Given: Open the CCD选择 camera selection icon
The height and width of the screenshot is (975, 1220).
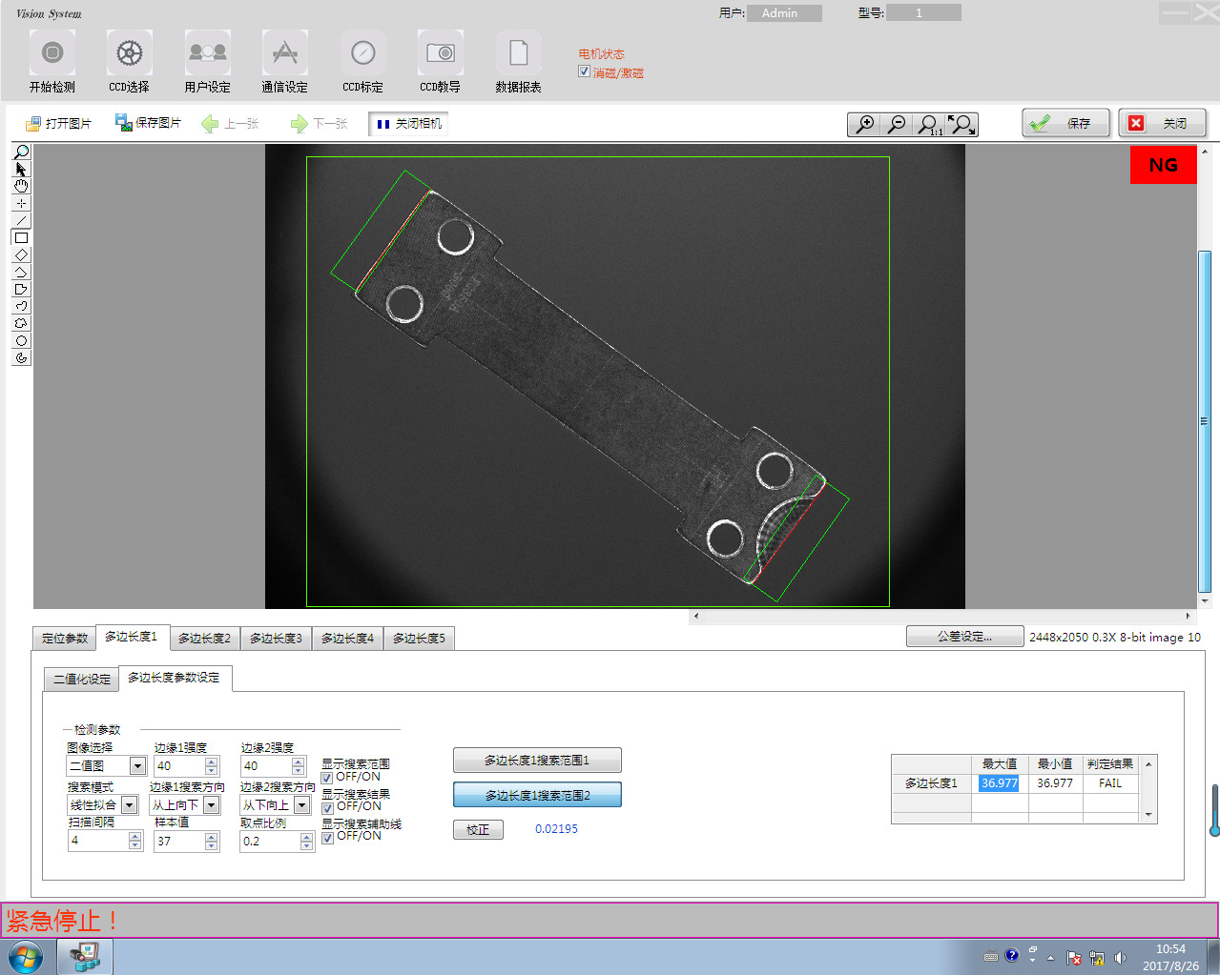Looking at the screenshot, I should click(129, 53).
